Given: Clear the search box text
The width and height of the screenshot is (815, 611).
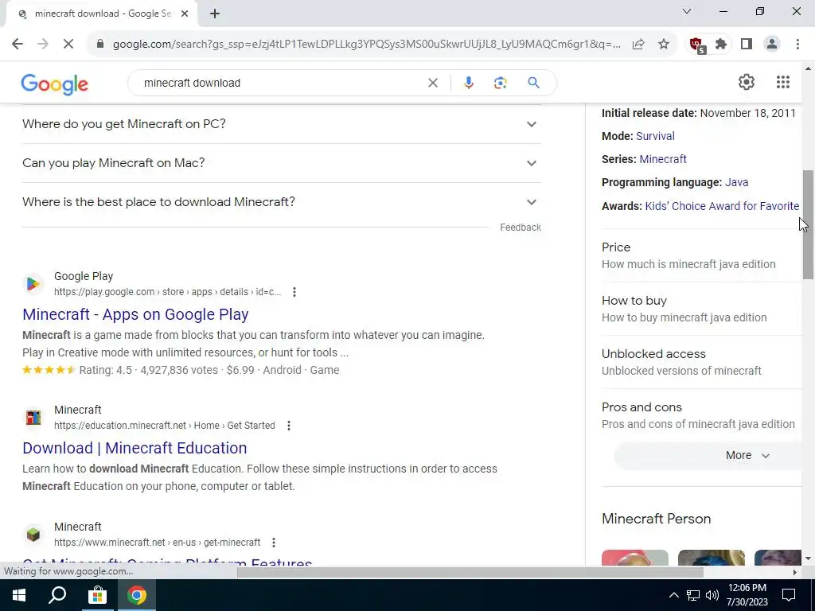Looking at the screenshot, I should [x=432, y=83].
